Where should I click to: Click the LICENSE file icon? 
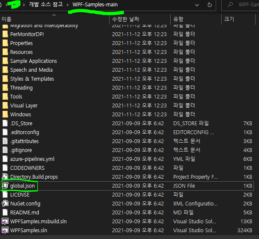[5, 195]
